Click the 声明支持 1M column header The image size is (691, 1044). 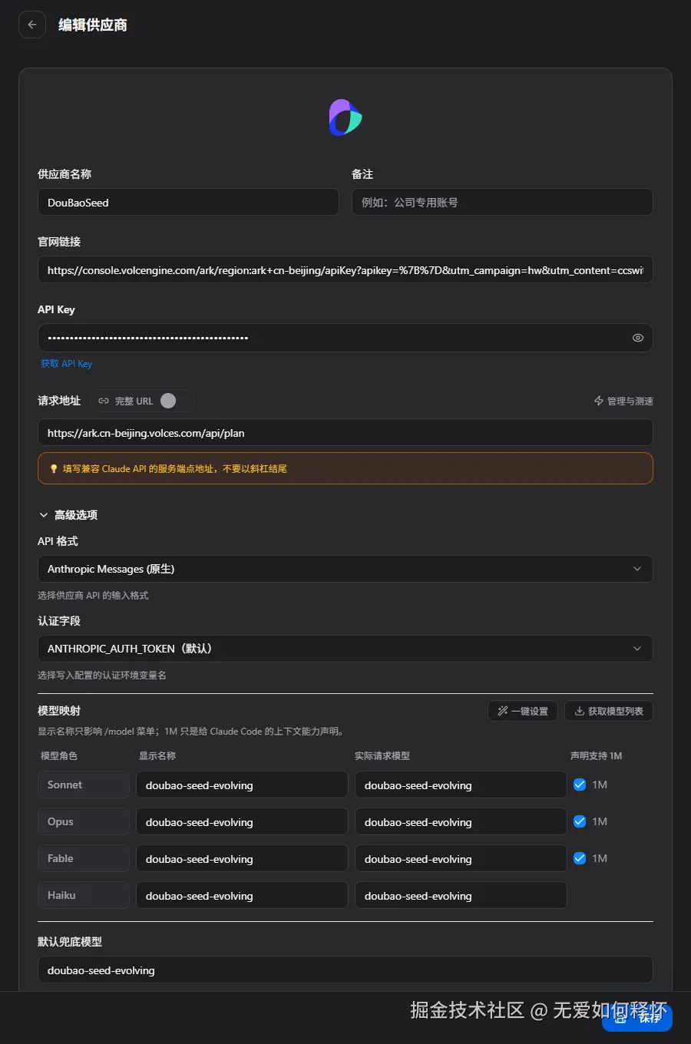tap(596, 756)
